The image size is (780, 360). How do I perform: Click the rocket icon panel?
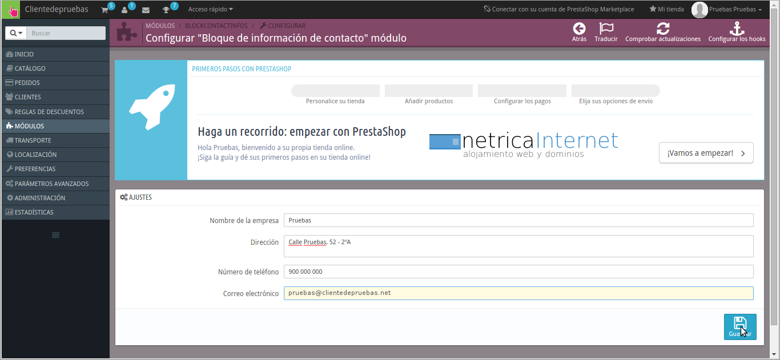point(151,120)
